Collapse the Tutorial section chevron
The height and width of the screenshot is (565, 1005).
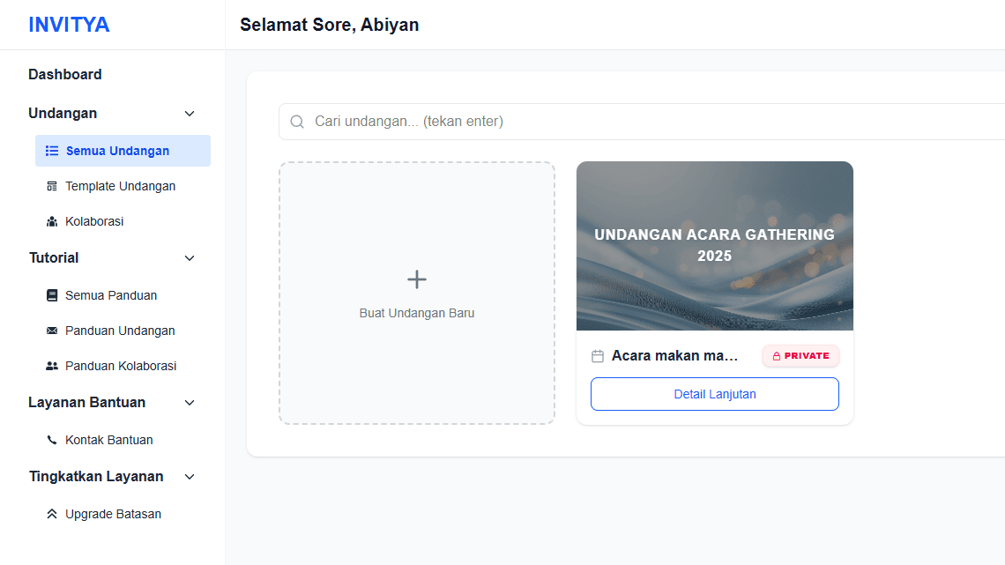(190, 257)
